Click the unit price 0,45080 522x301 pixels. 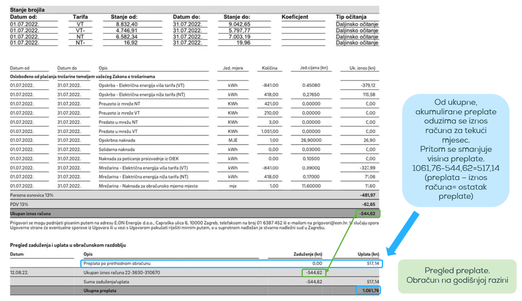pyautogui.click(x=311, y=86)
